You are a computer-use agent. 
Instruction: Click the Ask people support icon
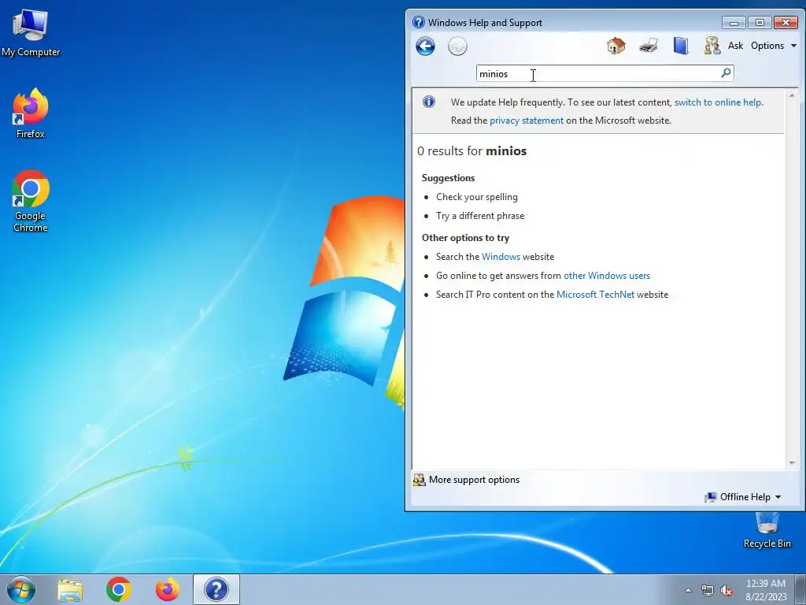coord(712,46)
